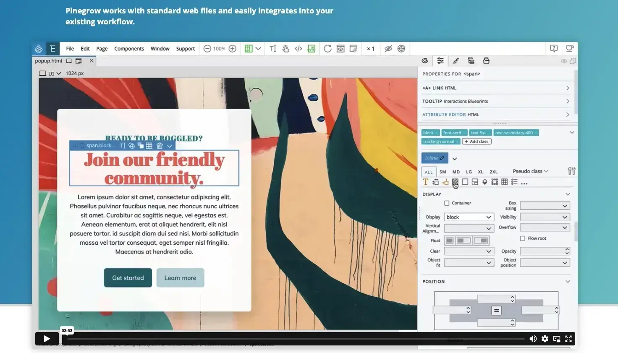Image resolution: width=618 pixels, height=353 pixels.
Task: Click the help question mark icon
Action: tap(554, 49)
